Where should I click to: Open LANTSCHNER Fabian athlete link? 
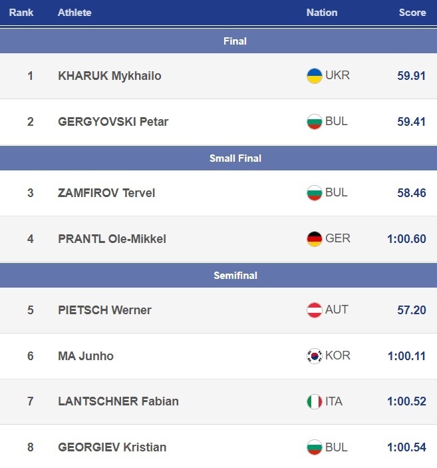click(x=118, y=401)
